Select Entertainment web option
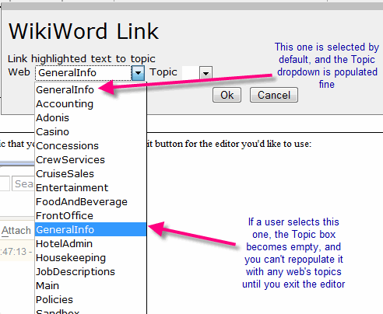383x314 pixels. point(90,188)
